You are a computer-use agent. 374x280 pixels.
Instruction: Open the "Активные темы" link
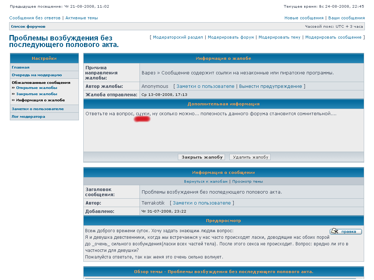[x=81, y=18]
